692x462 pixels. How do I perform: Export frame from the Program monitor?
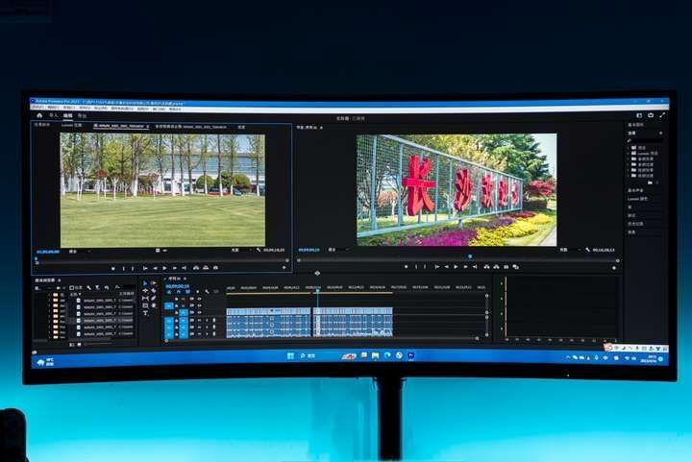pos(507,267)
